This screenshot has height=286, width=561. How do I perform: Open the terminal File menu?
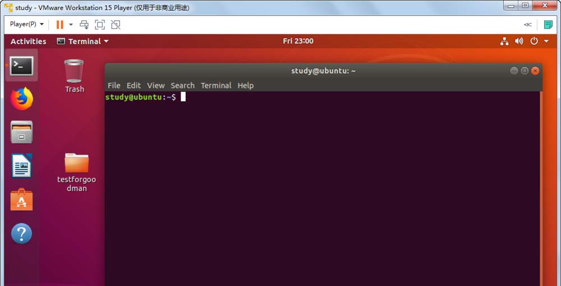click(114, 85)
